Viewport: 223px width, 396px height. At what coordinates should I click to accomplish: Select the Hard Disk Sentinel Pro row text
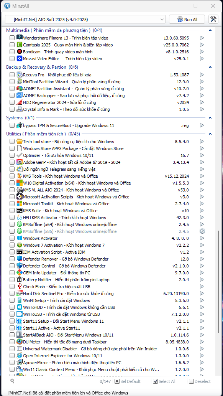(68, 294)
